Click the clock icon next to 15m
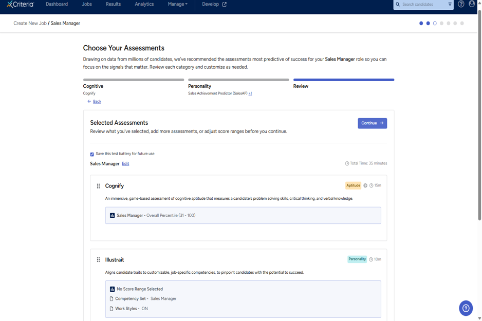482x321 pixels. point(372,185)
